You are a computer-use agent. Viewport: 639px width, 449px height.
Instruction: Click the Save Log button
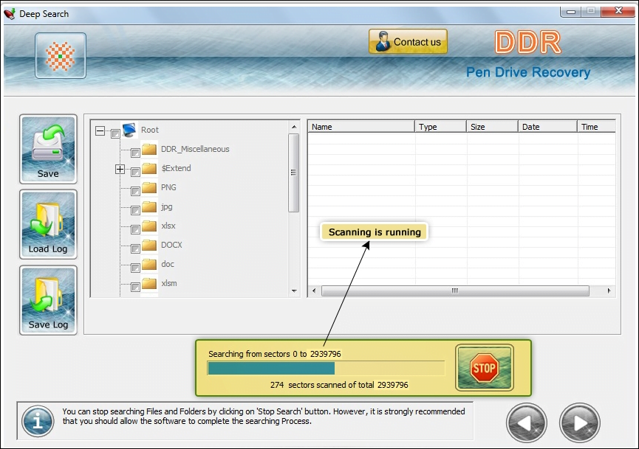click(x=48, y=300)
